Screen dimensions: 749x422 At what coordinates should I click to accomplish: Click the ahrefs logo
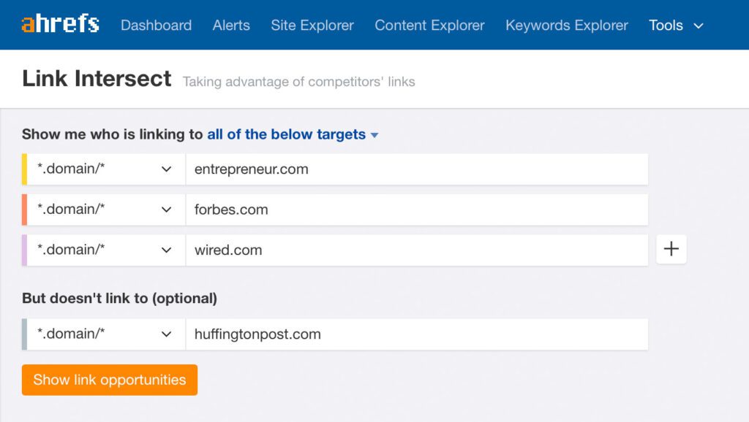[60, 24]
